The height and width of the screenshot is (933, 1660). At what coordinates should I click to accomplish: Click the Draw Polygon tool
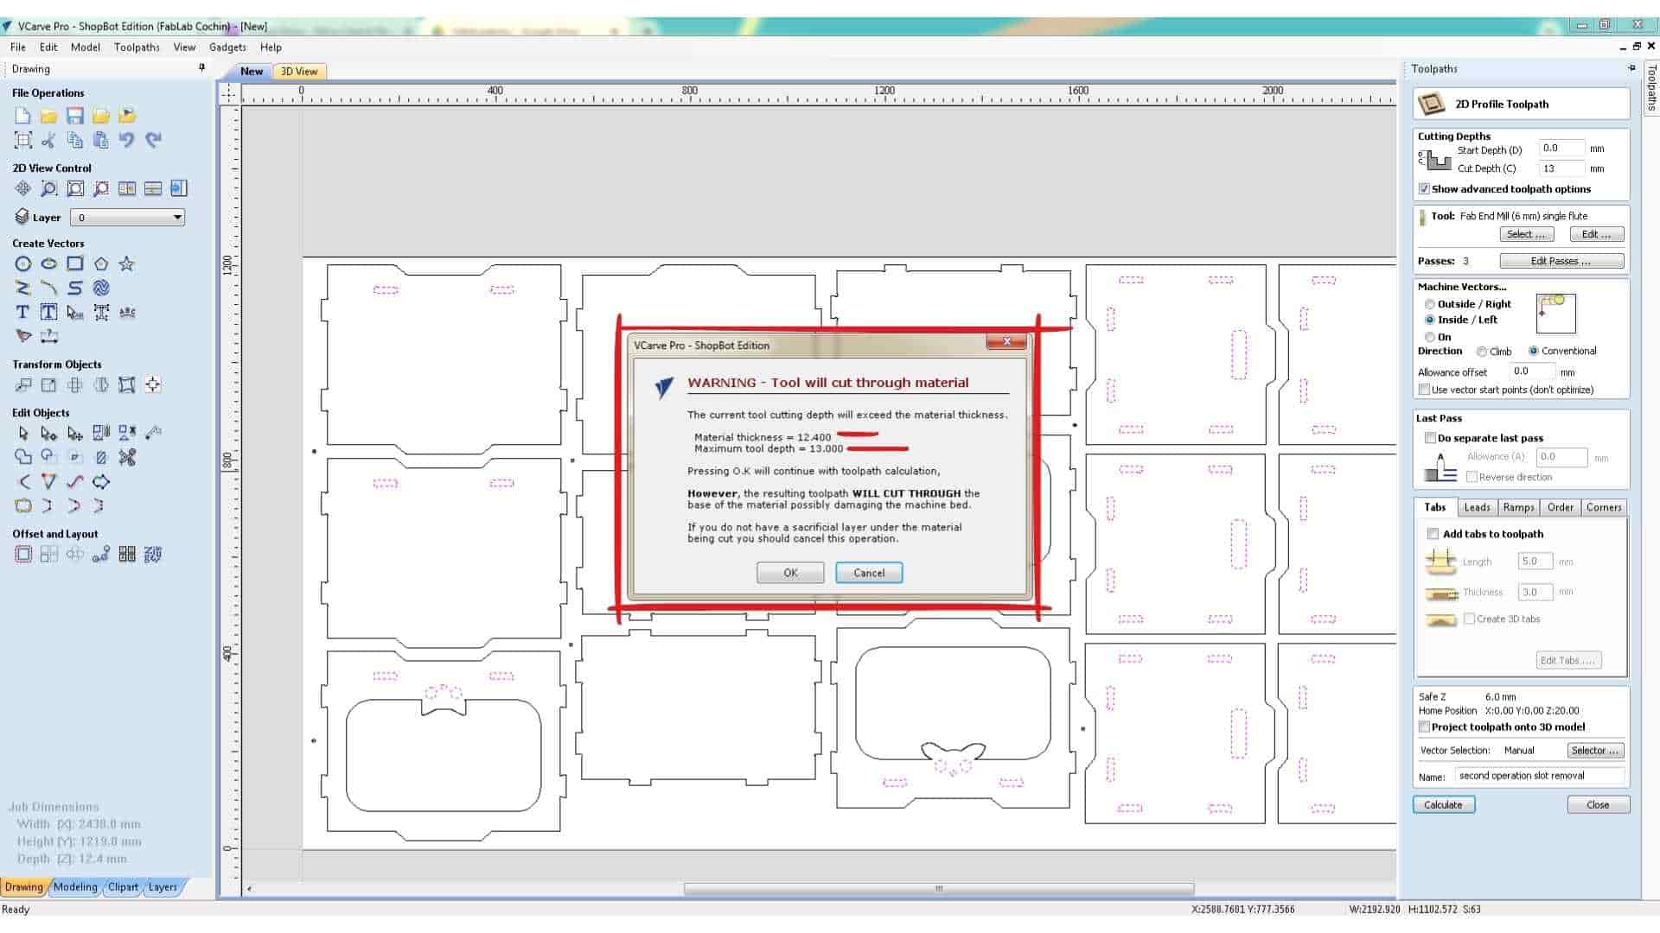(101, 264)
